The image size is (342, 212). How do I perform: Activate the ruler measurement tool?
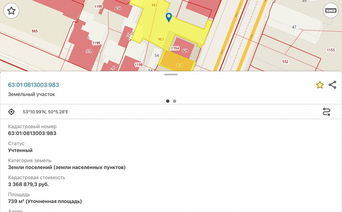pyautogui.click(x=331, y=11)
